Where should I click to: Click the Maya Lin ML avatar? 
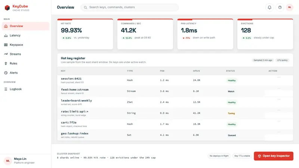(x=8, y=161)
